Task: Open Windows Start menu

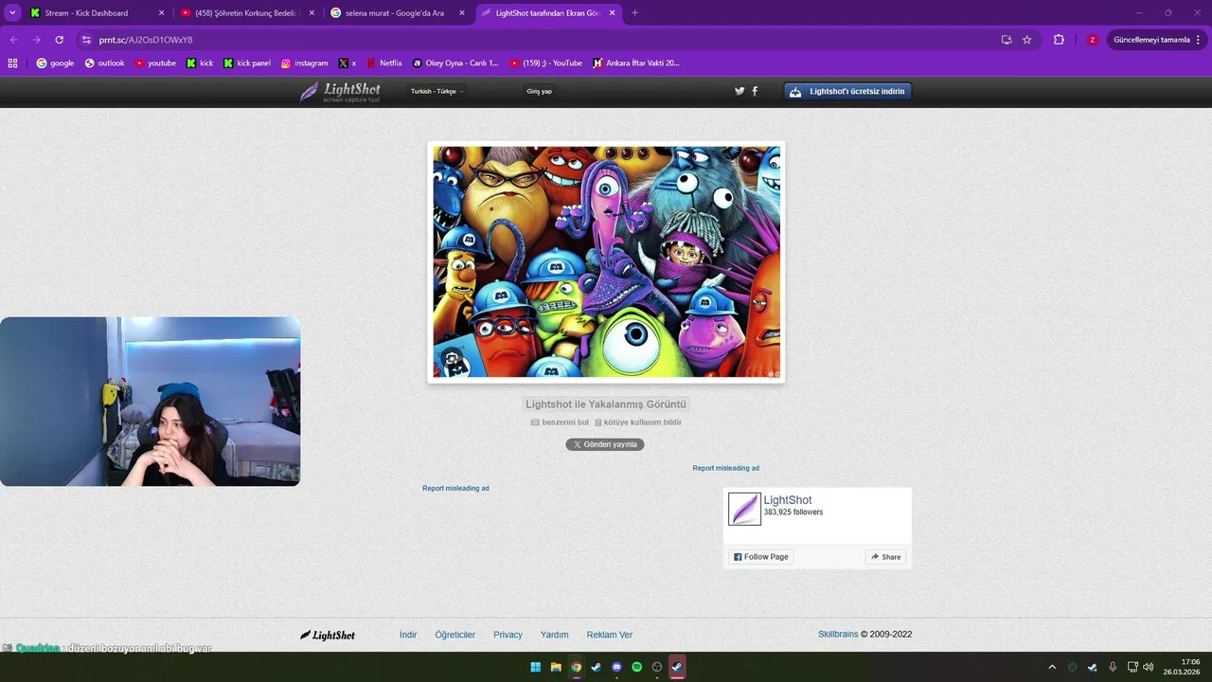Action: 535,667
